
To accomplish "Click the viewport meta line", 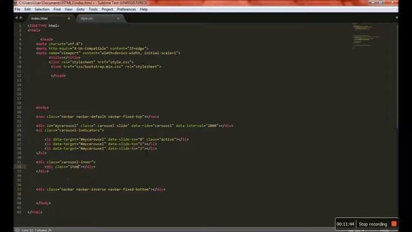I will pos(108,53).
